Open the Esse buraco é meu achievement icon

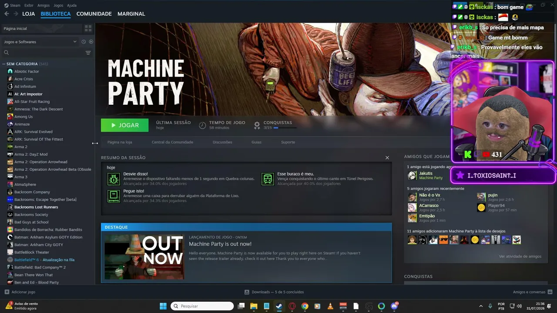pos(268,179)
